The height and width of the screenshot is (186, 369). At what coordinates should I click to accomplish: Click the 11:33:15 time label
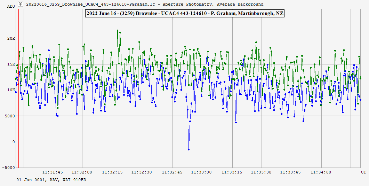pos(232,172)
